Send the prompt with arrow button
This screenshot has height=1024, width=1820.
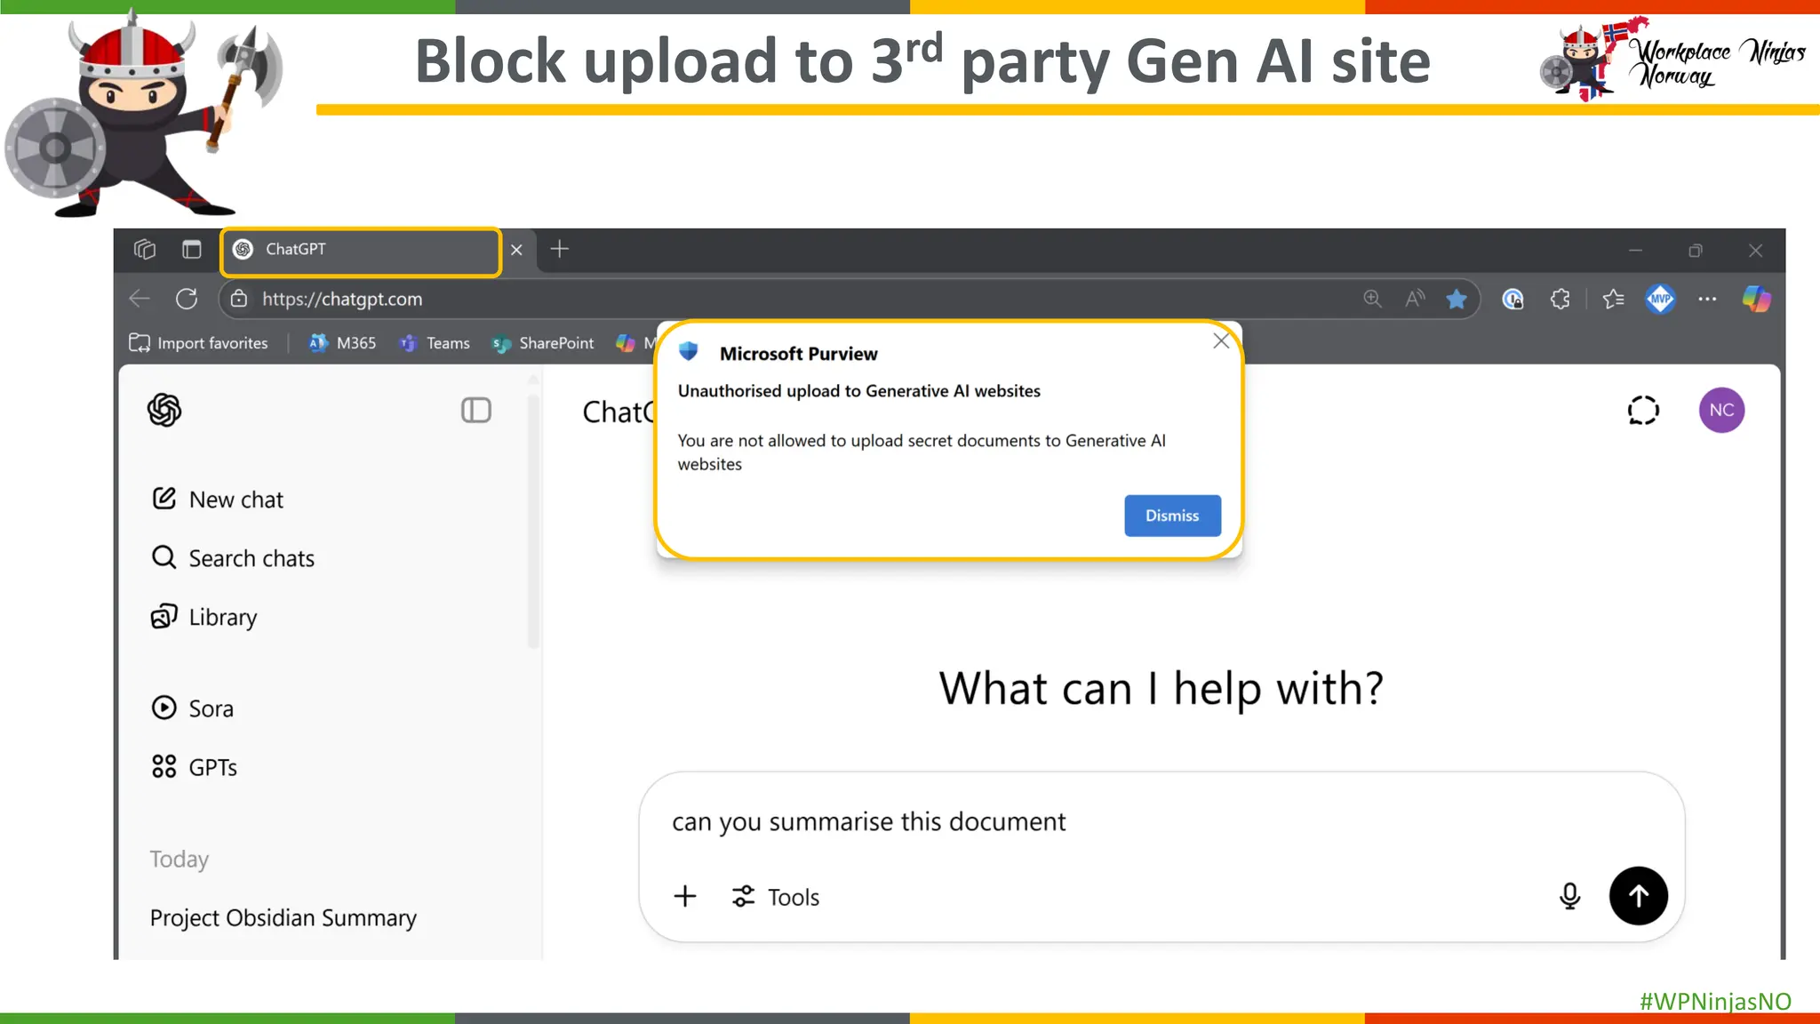click(x=1638, y=896)
